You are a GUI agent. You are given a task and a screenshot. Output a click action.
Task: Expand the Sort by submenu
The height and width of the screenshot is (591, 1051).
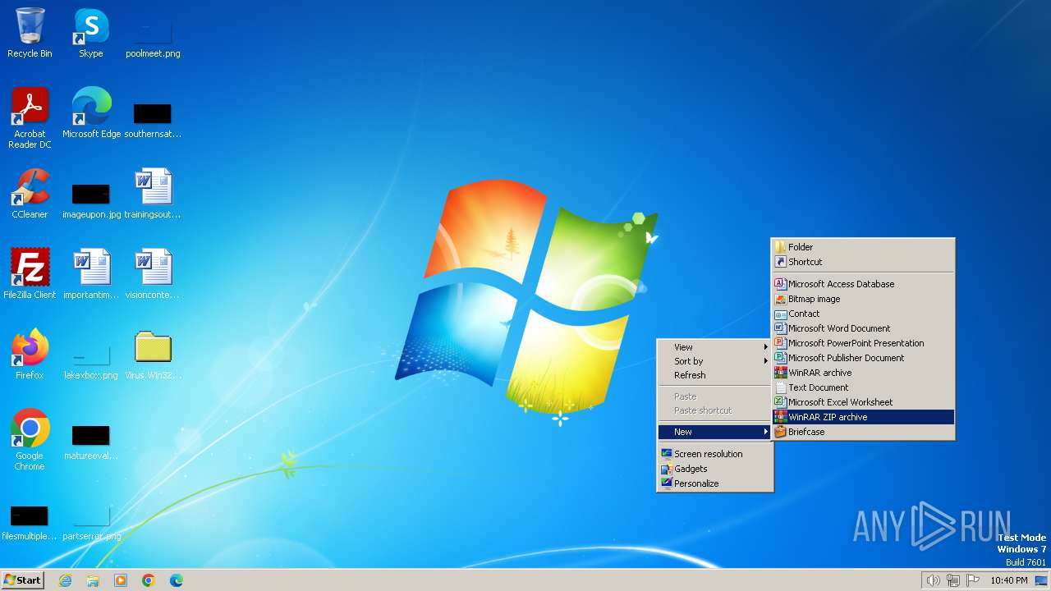(x=715, y=361)
